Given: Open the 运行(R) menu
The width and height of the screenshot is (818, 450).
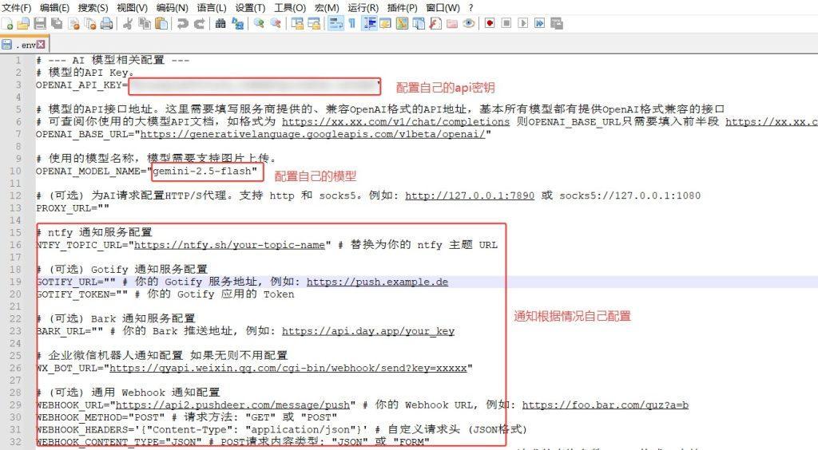Looking at the screenshot, I should (x=363, y=8).
